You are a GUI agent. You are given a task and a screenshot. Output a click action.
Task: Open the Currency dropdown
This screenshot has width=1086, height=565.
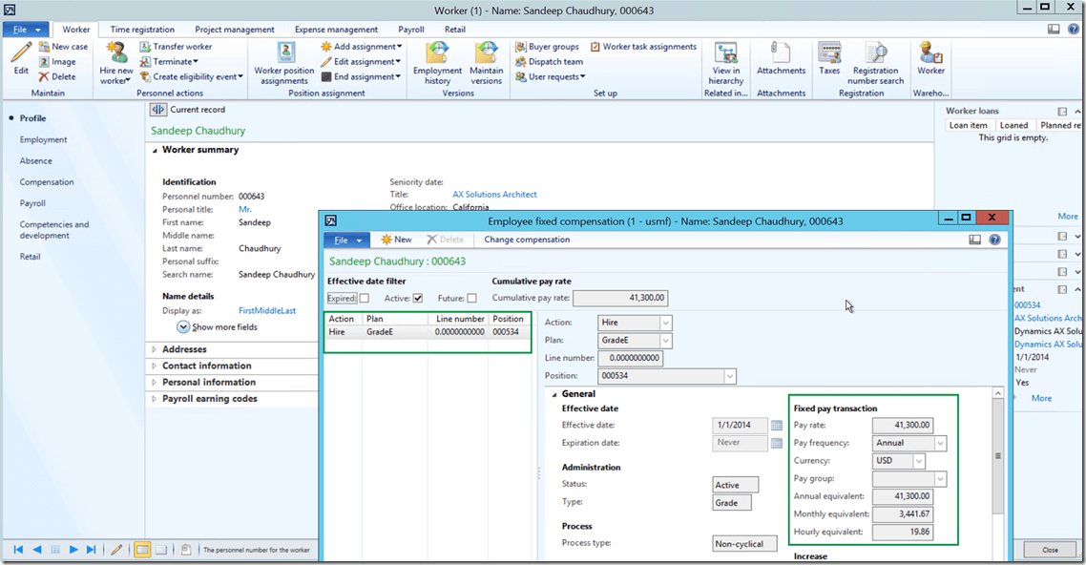coord(919,462)
